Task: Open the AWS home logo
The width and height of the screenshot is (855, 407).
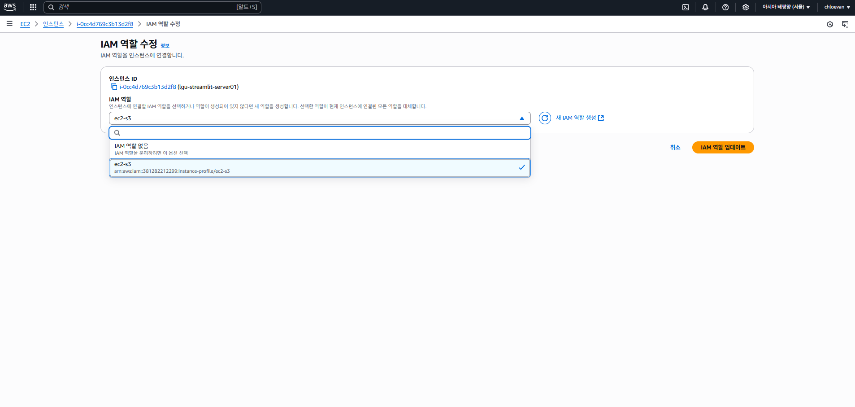Action: pos(10,7)
